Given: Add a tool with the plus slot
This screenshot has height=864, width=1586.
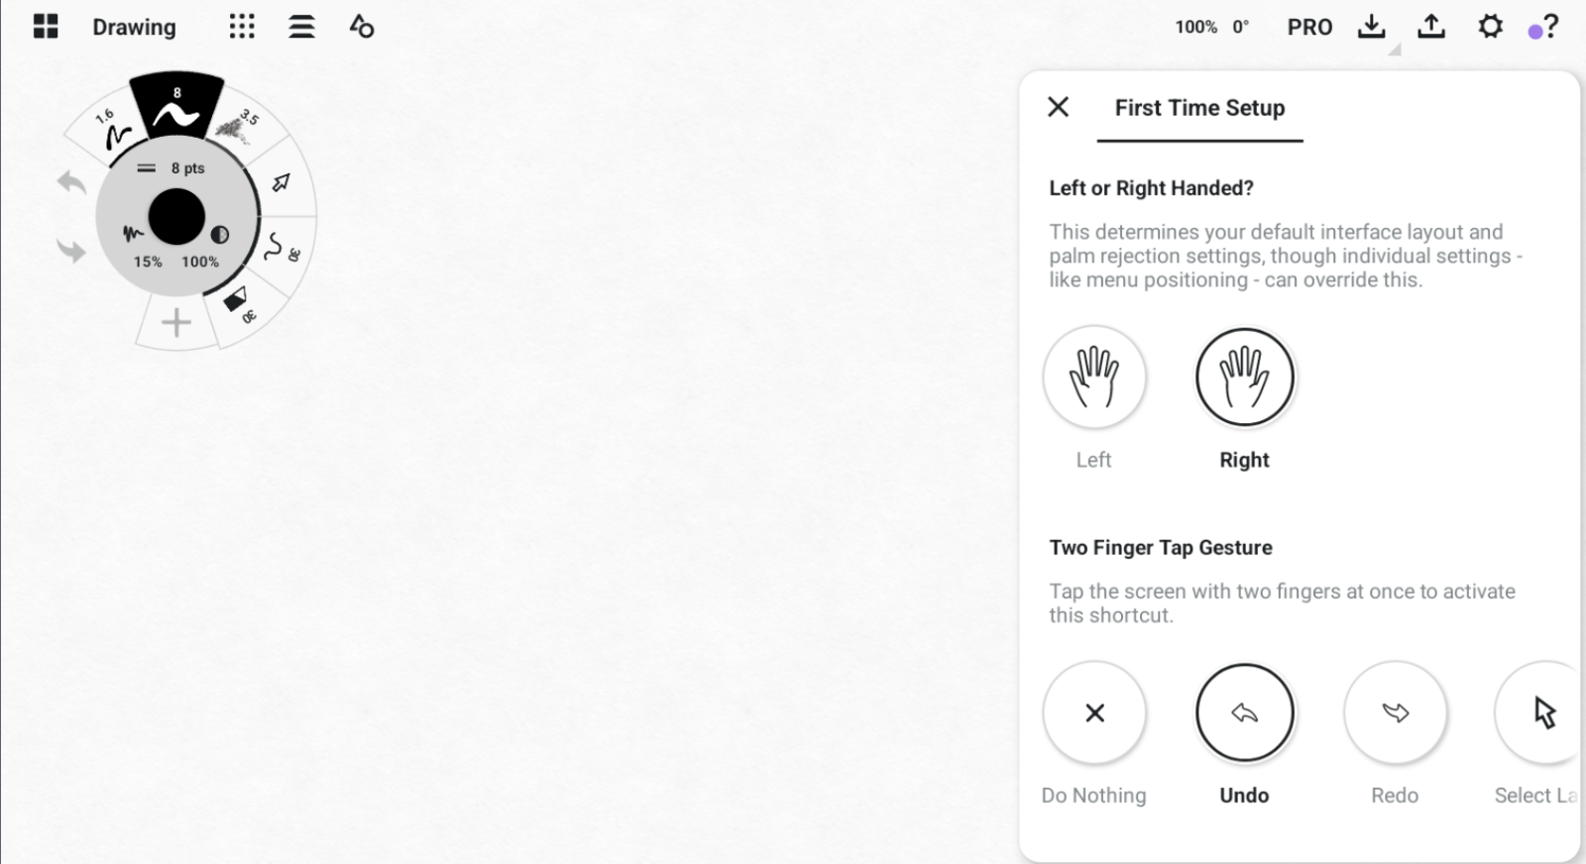Looking at the screenshot, I should tap(176, 323).
